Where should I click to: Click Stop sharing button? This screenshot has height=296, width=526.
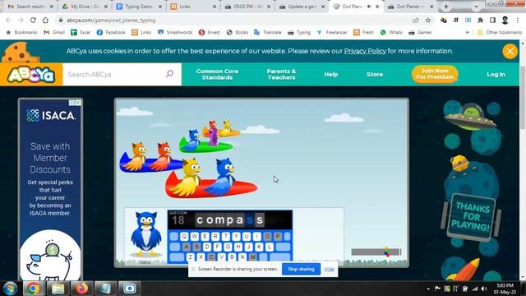pyautogui.click(x=301, y=269)
